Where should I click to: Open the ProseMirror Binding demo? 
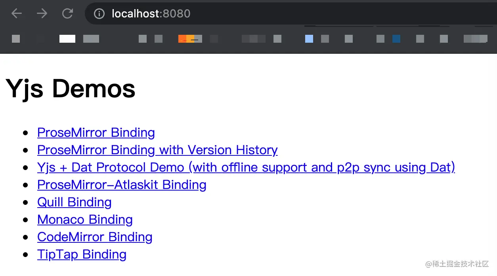96,132
